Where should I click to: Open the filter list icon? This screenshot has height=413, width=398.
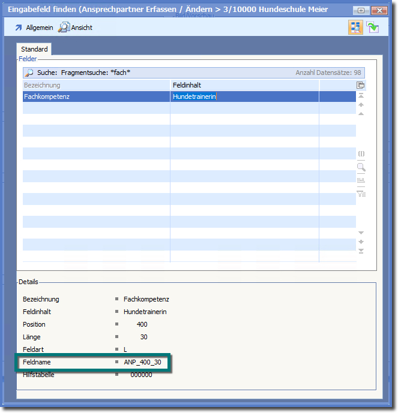361,193
